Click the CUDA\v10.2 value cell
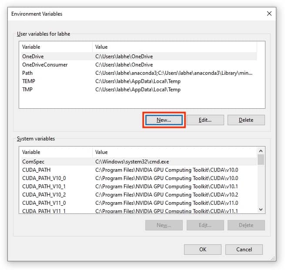Image resolution: width=285 pixels, height=270 pixels. click(167, 195)
